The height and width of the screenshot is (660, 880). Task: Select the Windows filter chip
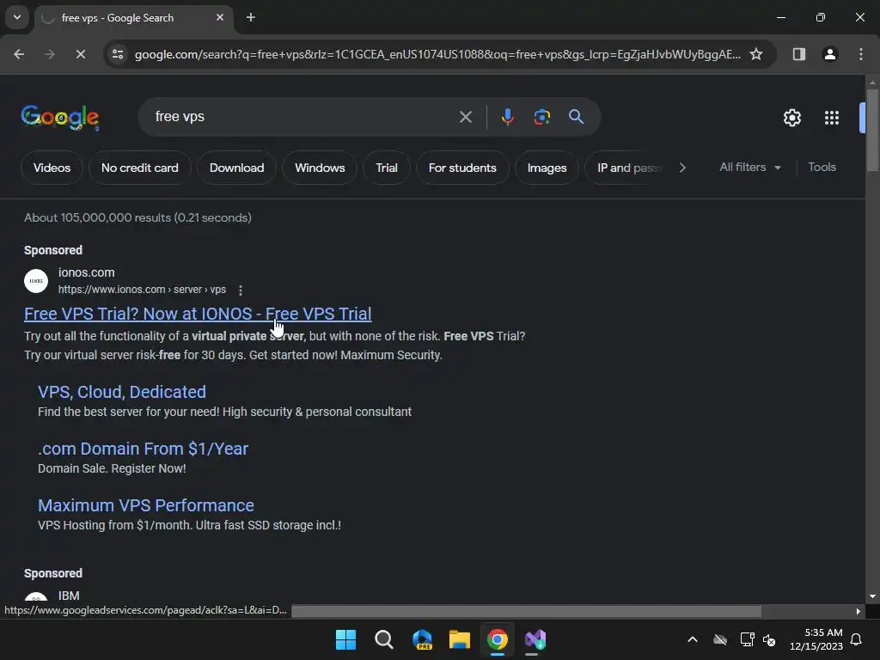320,168
